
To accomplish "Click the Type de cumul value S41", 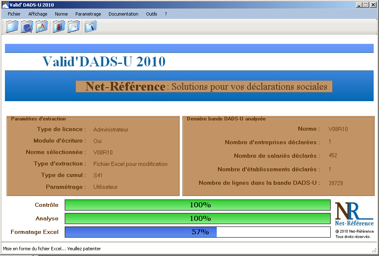I will [98, 175].
